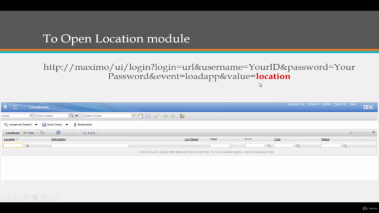This screenshot has width=379, height=213.
Task: Open lookup magnifier next to Status filter
Action: 345,146
